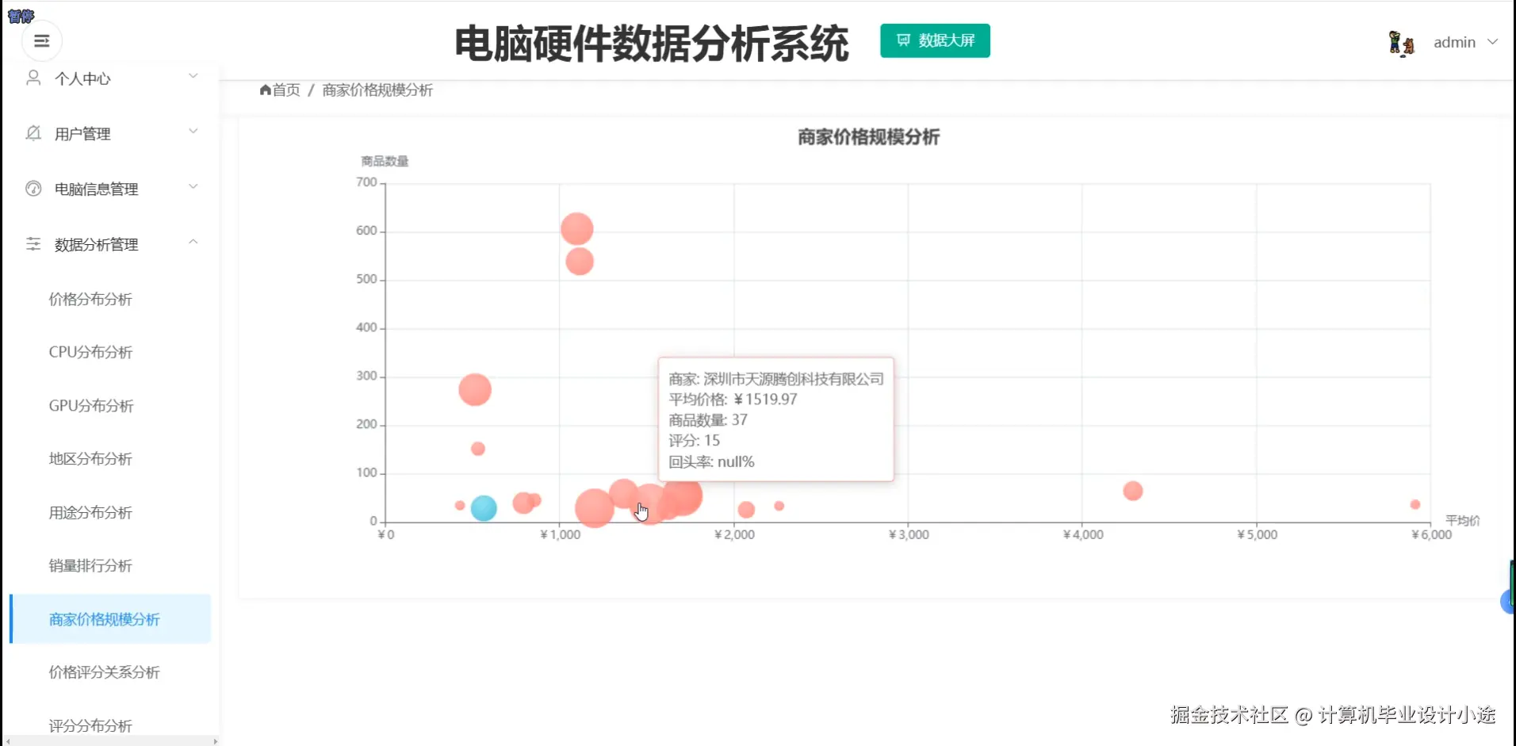1516x746 pixels.
Task: Expand the 电脑信息管理 menu
Action: pos(193,187)
